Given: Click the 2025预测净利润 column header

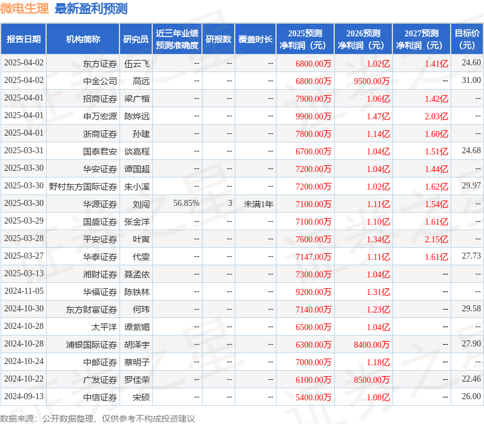Looking at the screenshot, I should [305, 39].
